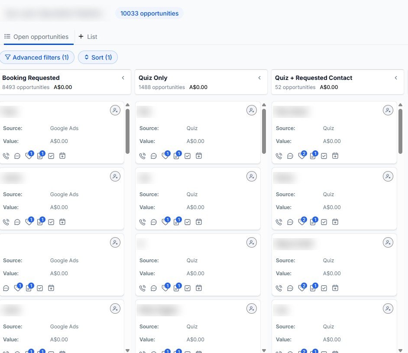
Task: Click the tasks icon on the third Quiz + Requested Contact card
Action: 324,288
